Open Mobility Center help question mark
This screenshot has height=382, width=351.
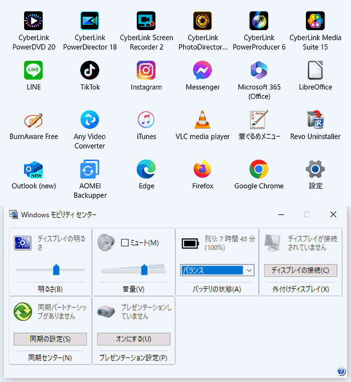341,371
